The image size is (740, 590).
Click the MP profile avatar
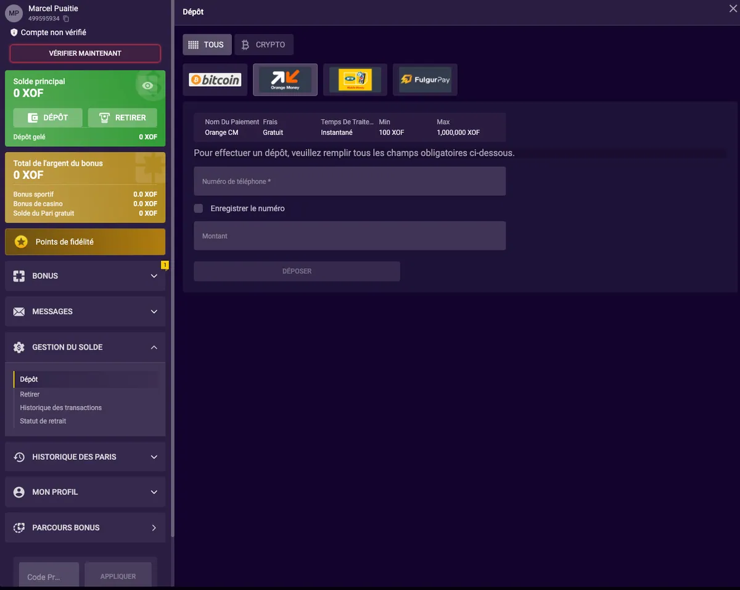(x=14, y=14)
